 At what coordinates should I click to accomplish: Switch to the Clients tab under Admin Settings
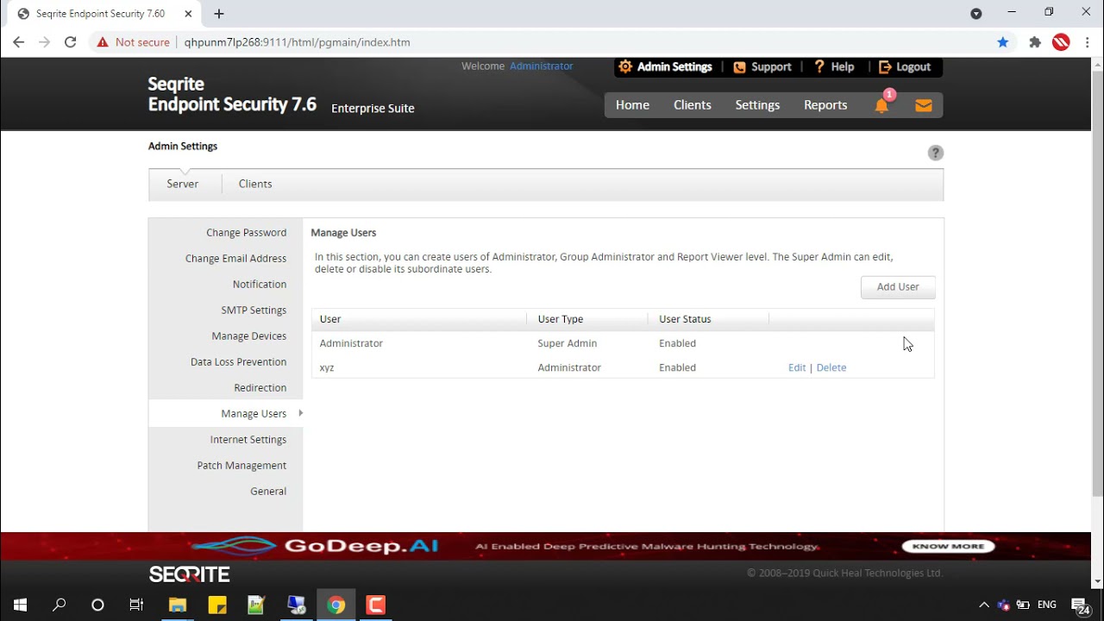255,184
